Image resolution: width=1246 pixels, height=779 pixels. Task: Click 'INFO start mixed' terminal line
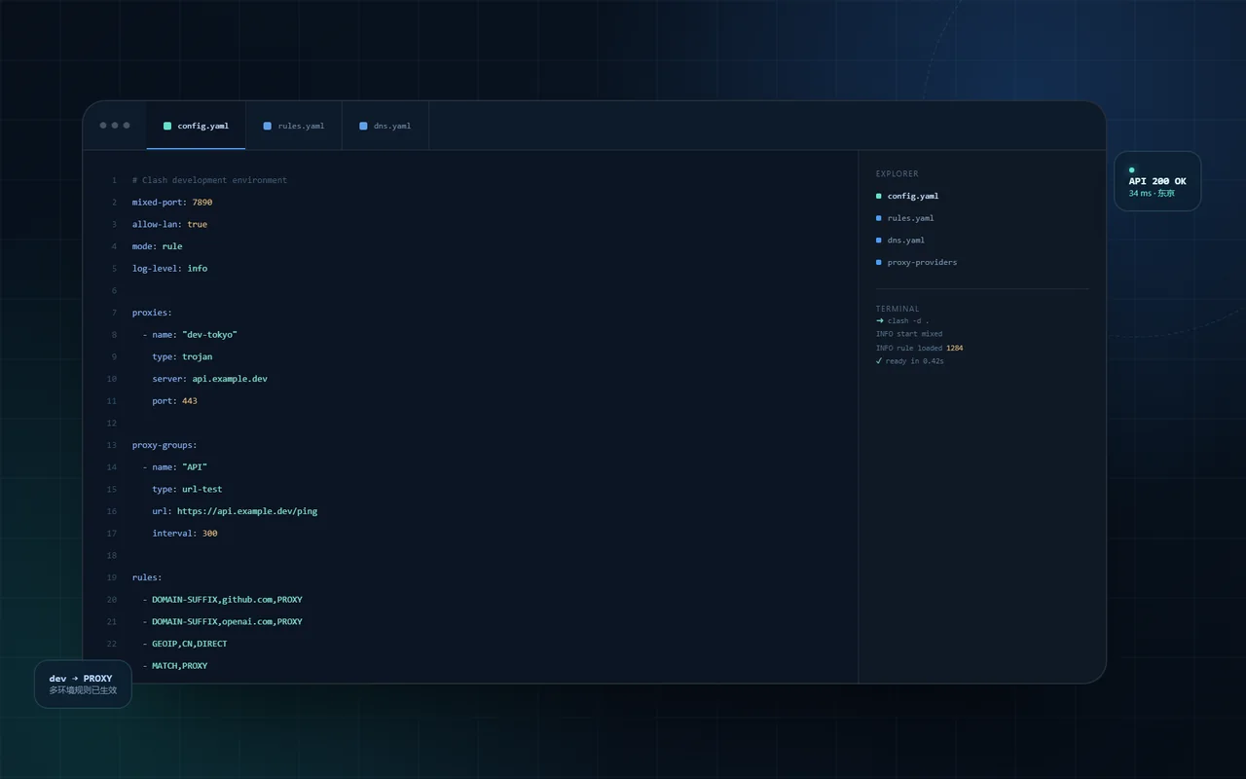pyautogui.click(x=909, y=334)
